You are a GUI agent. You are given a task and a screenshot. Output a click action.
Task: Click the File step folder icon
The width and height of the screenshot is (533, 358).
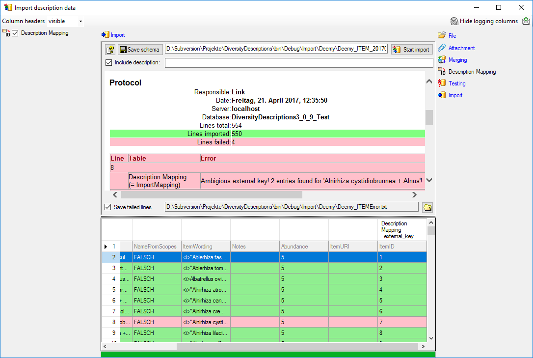click(442, 36)
